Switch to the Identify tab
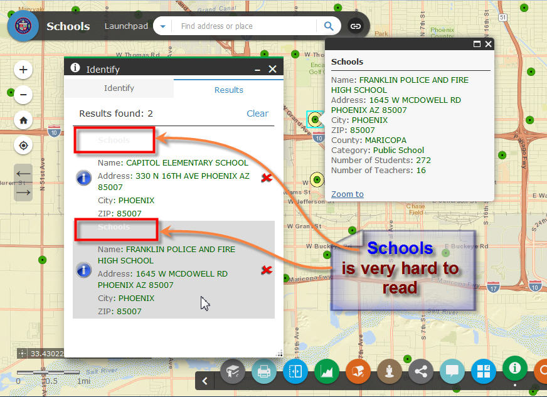This screenshot has height=397, width=547. tap(119, 88)
